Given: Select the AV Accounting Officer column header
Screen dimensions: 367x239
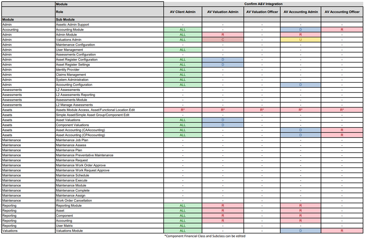Looking at the screenshot, I should pyautogui.click(x=342, y=12).
